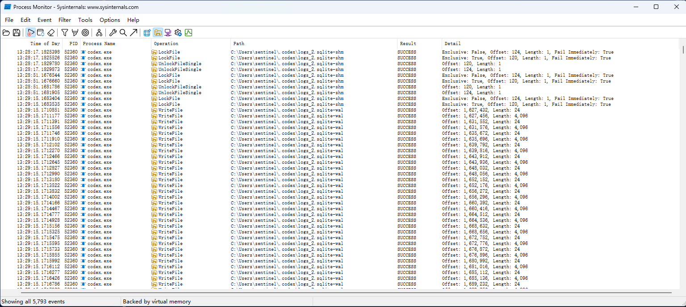Open the Help menu

tap(133, 20)
